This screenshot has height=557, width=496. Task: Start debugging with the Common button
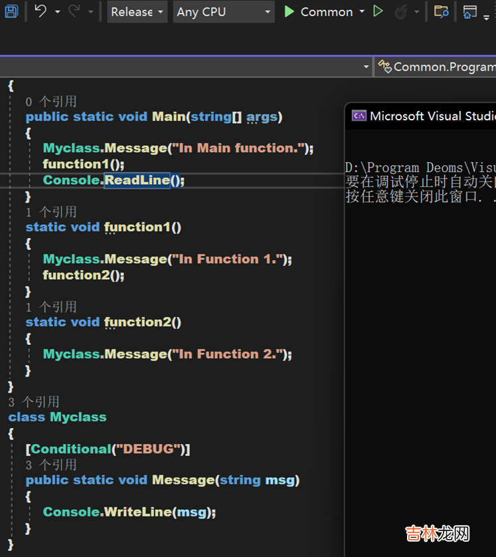coord(319,11)
